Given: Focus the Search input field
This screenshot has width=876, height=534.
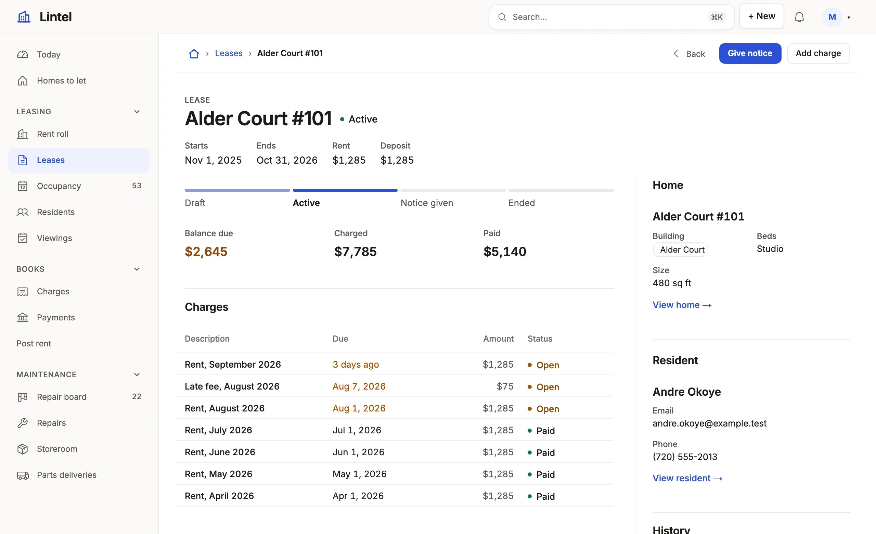Looking at the screenshot, I should 611,17.
